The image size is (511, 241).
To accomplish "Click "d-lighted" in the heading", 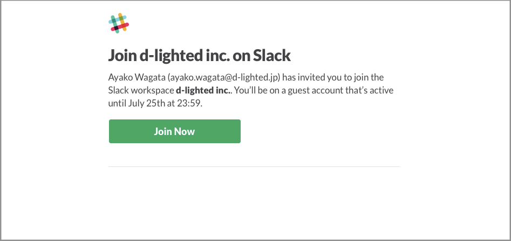I will click(171, 55).
